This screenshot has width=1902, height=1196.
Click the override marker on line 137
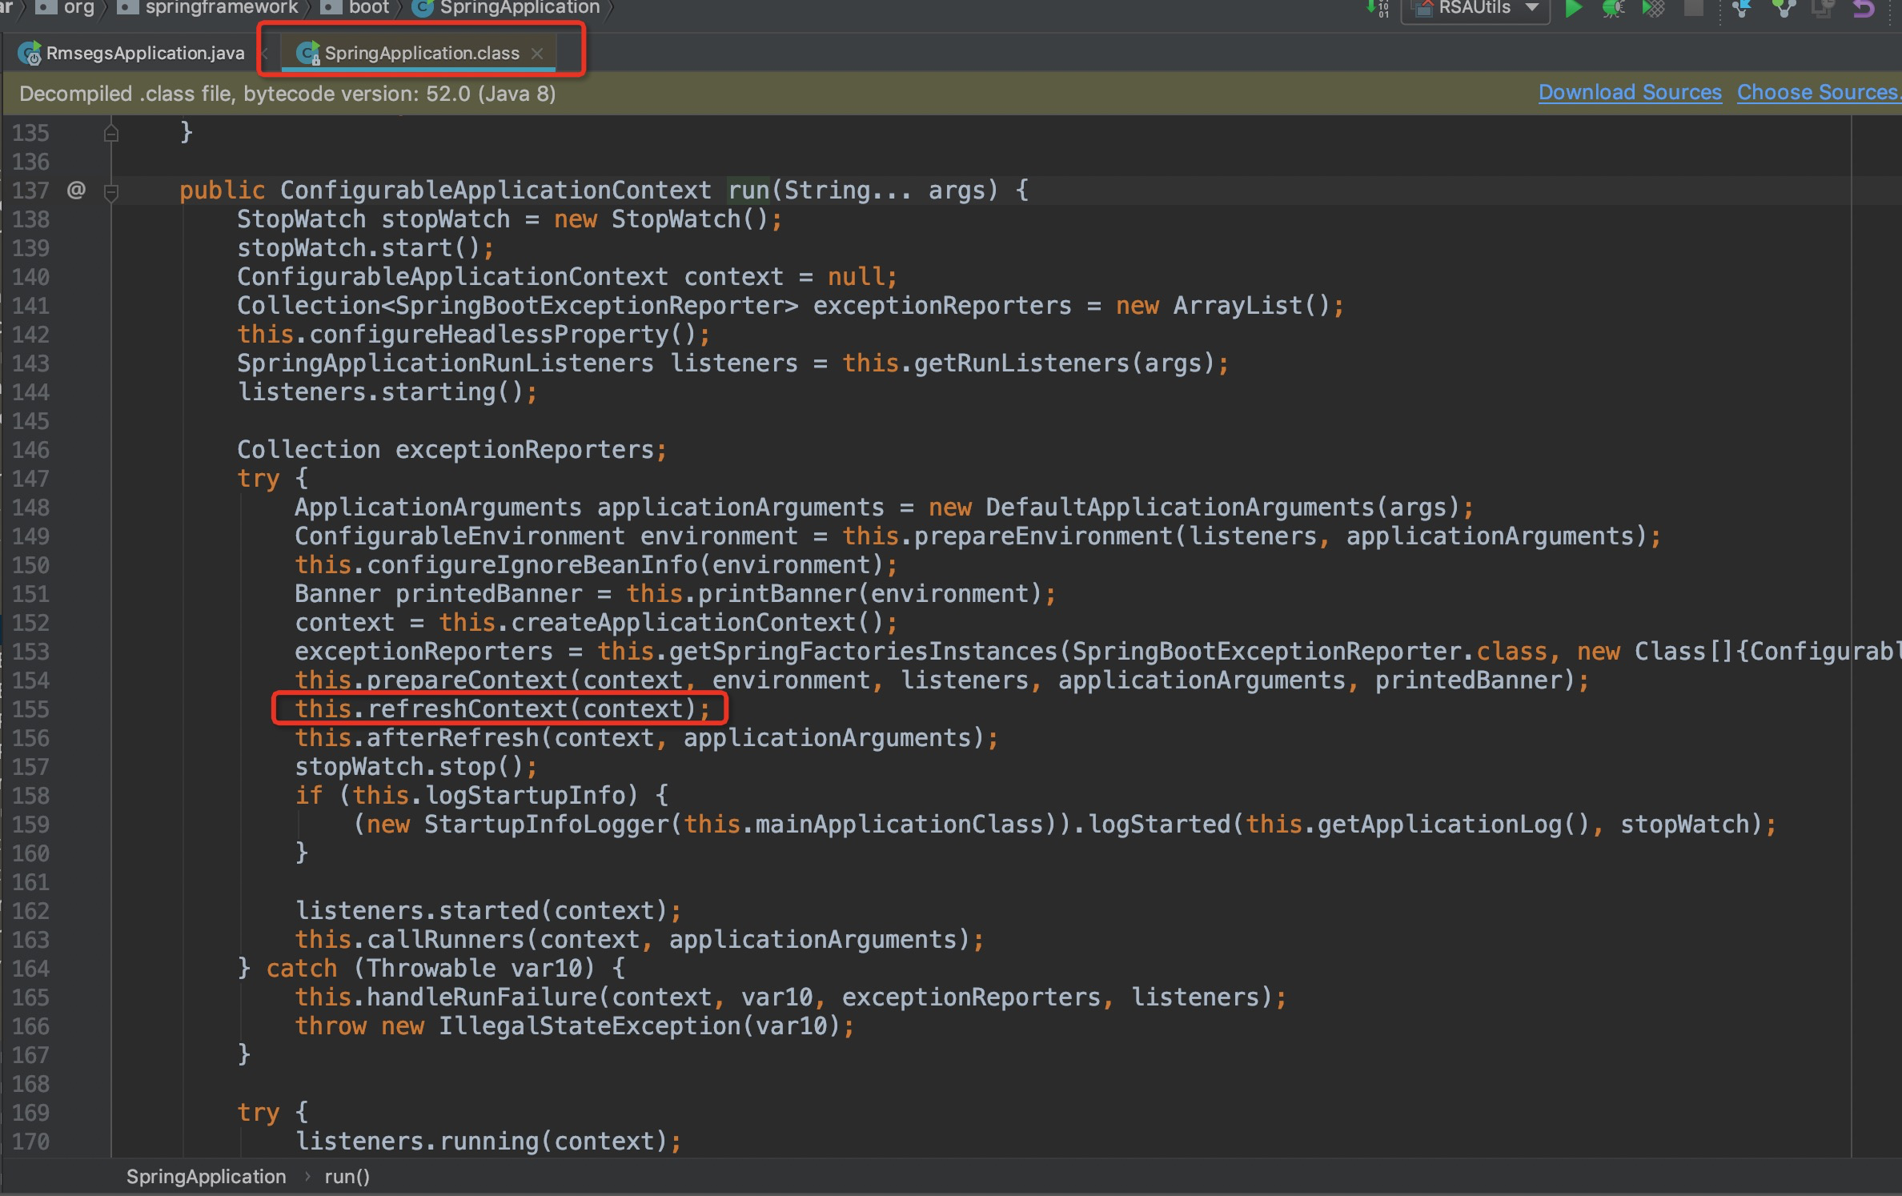tap(76, 191)
